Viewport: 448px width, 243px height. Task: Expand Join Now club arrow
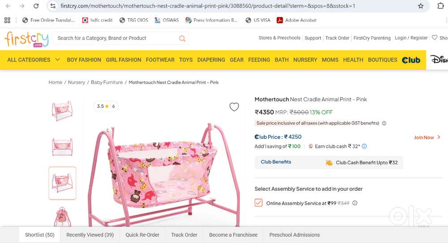439,137
